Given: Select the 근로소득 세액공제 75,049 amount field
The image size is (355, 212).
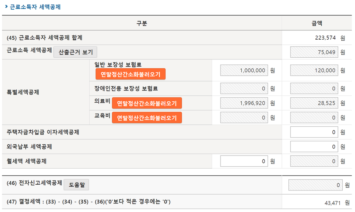Looking at the screenshot, I should tap(314, 52).
